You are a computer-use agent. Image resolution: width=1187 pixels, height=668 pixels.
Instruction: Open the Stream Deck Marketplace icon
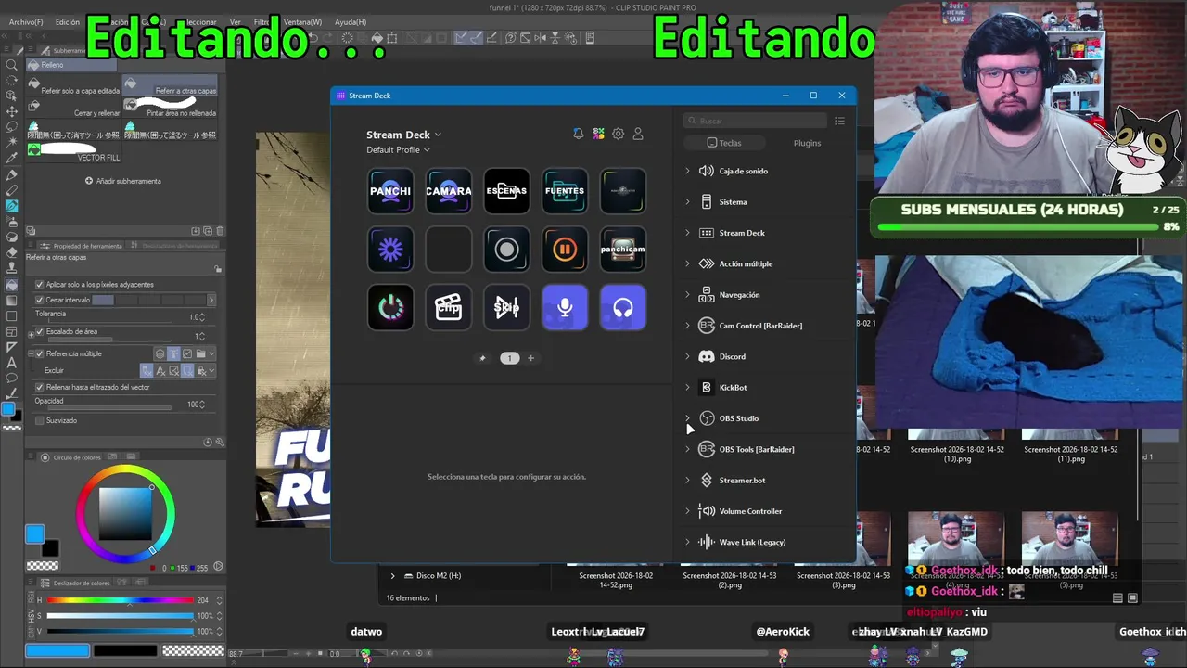(598, 135)
